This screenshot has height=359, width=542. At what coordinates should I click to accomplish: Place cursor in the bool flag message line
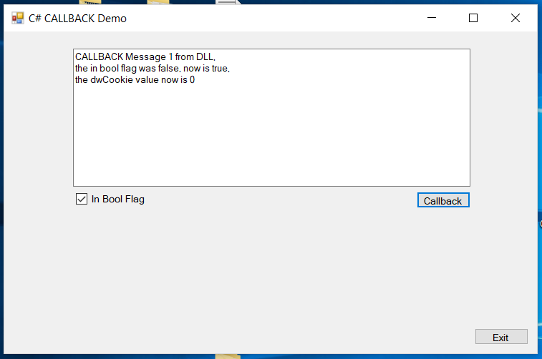[152, 68]
